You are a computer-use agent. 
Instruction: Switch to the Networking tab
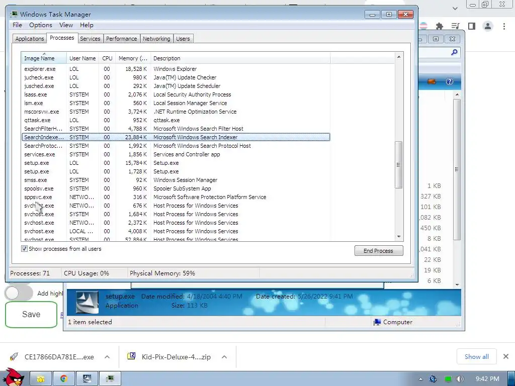[x=156, y=39]
